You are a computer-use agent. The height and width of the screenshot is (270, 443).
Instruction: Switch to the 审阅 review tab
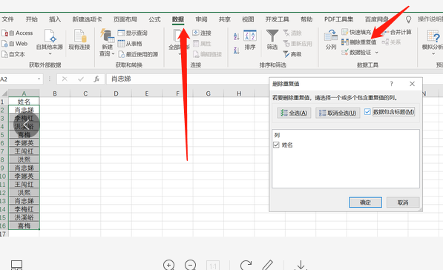201,19
